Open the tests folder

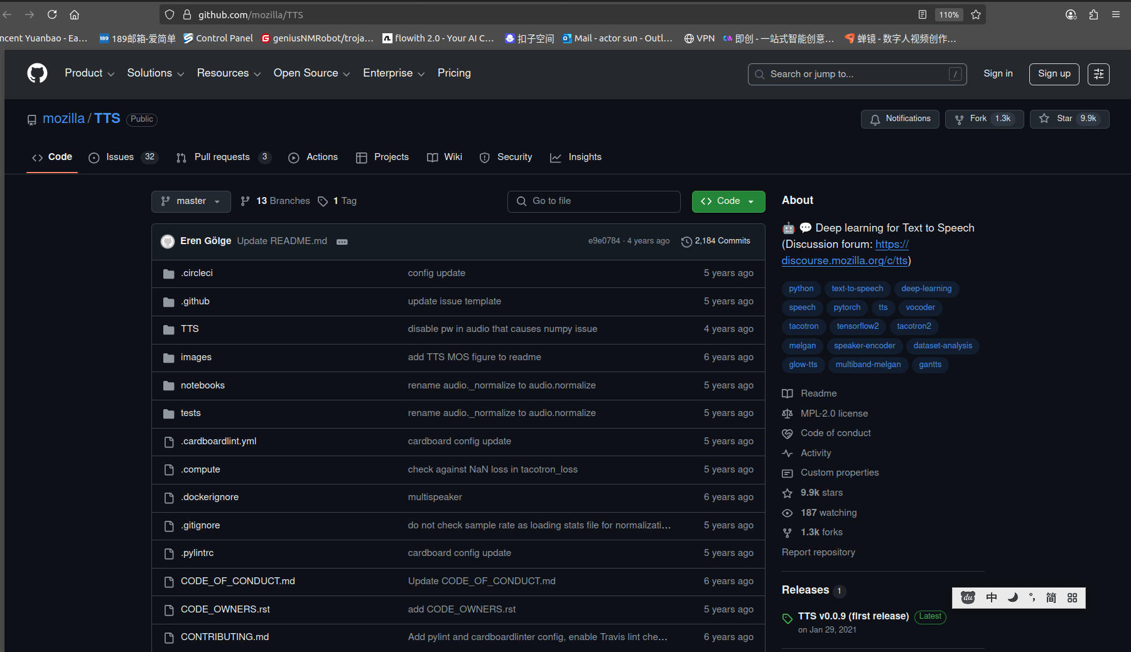tap(191, 413)
